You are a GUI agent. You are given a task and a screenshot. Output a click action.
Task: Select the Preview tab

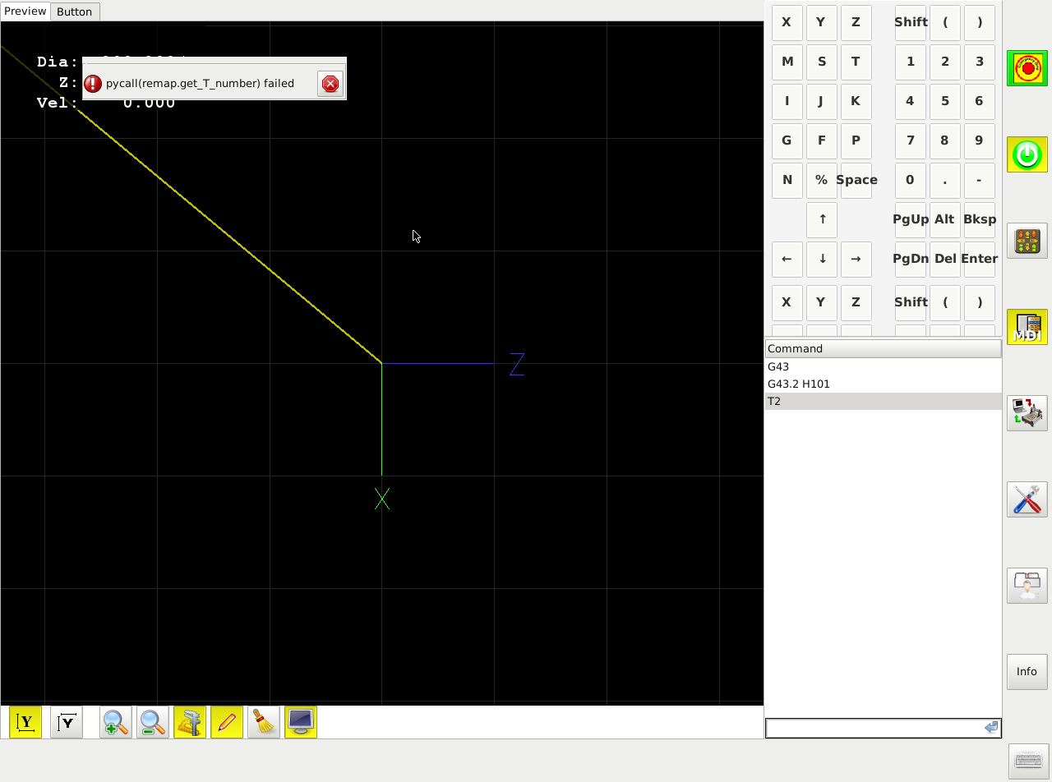coord(25,11)
